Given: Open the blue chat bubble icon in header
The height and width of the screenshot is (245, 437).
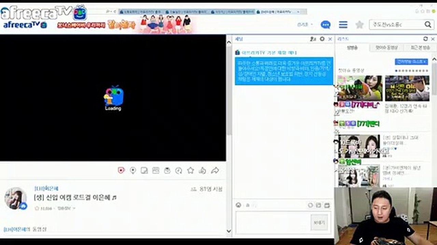Looking at the screenshot, I should pyautogui.click(x=326, y=24).
